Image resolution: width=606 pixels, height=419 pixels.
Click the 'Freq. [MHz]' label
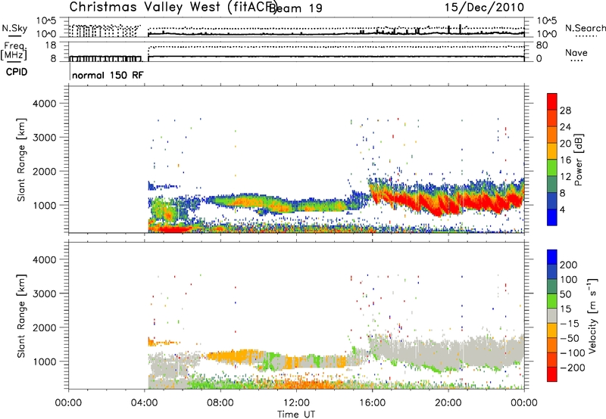coord(14,51)
